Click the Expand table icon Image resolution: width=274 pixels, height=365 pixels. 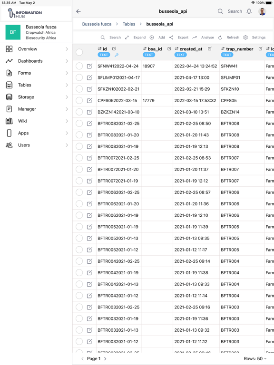[x=127, y=38]
